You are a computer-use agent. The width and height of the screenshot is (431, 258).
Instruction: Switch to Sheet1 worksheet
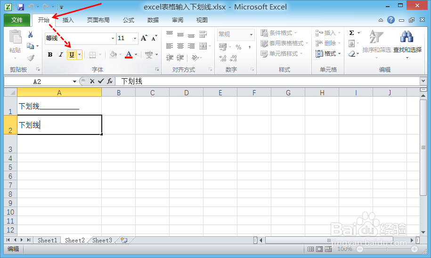tap(47, 241)
